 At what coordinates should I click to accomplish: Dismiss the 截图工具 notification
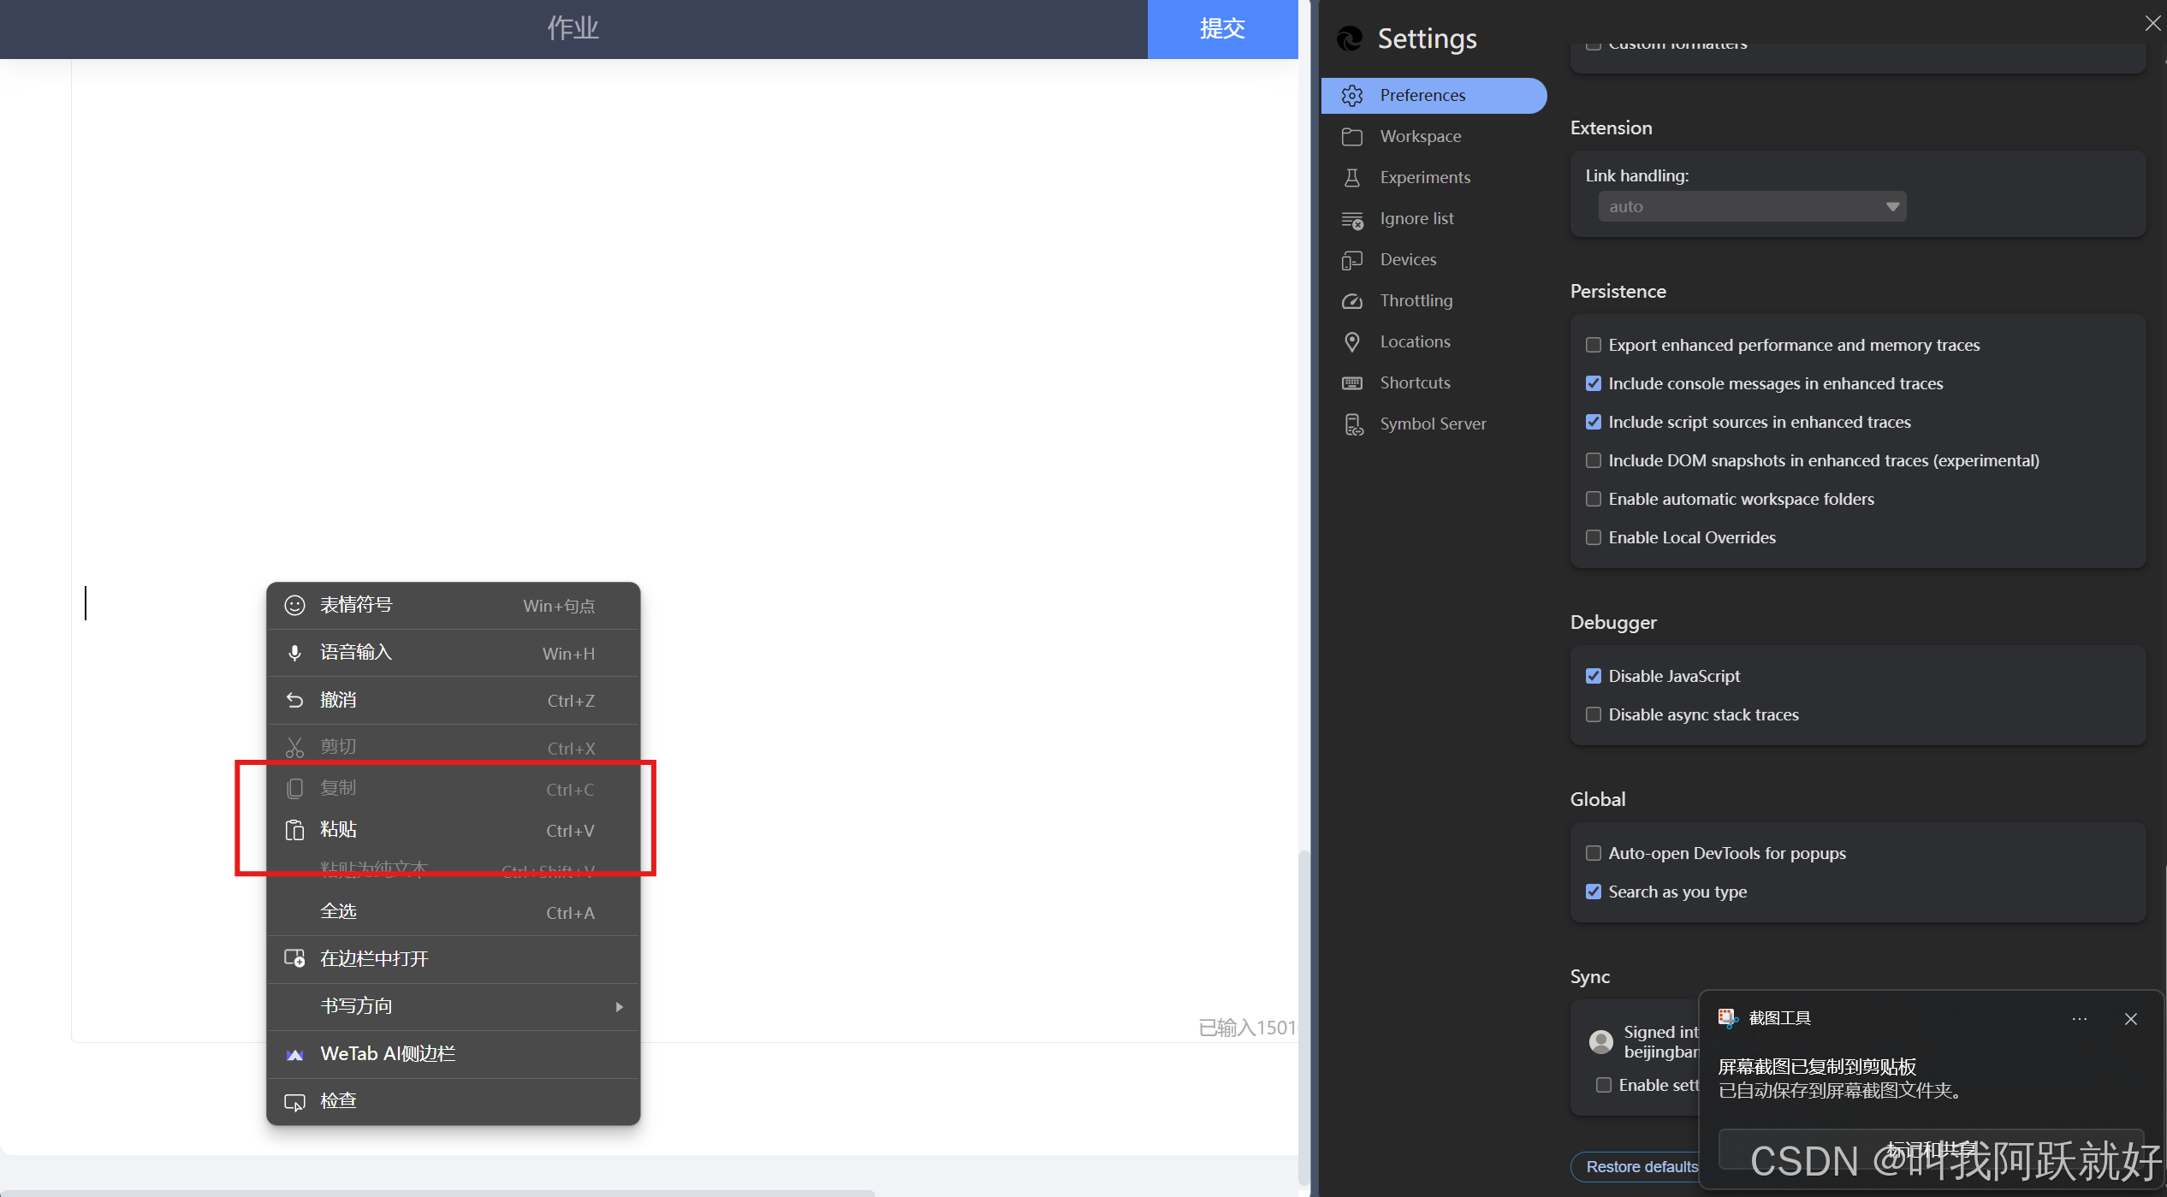click(2131, 1019)
